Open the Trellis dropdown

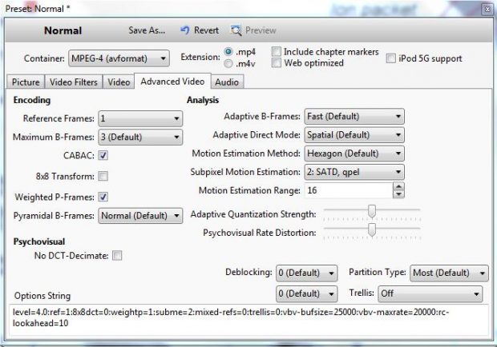[x=430, y=294]
